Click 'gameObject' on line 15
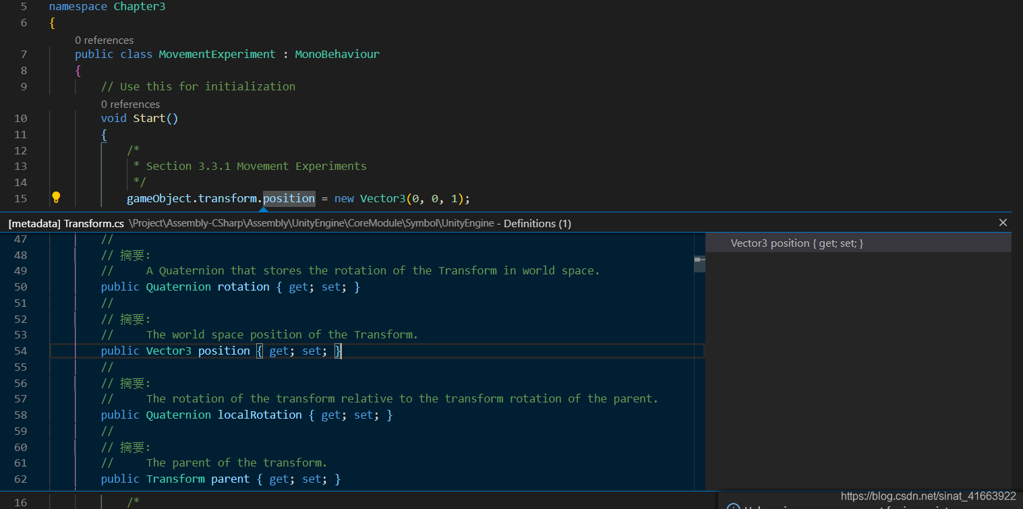Viewport: 1023px width, 509px height. click(159, 198)
